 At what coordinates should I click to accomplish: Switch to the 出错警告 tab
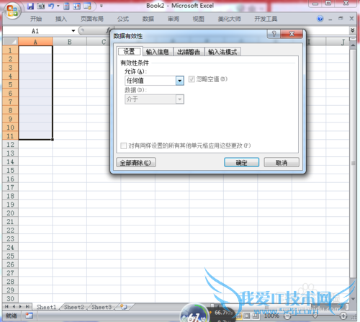tap(189, 52)
